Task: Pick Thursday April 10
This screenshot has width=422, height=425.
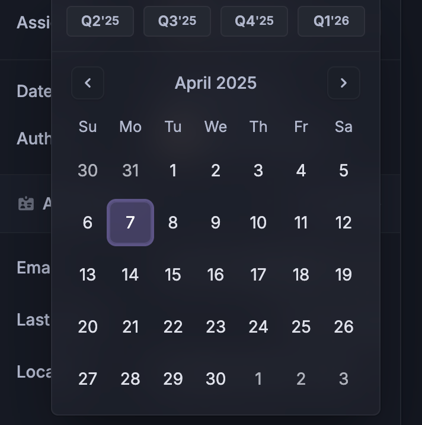Action: (258, 223)
